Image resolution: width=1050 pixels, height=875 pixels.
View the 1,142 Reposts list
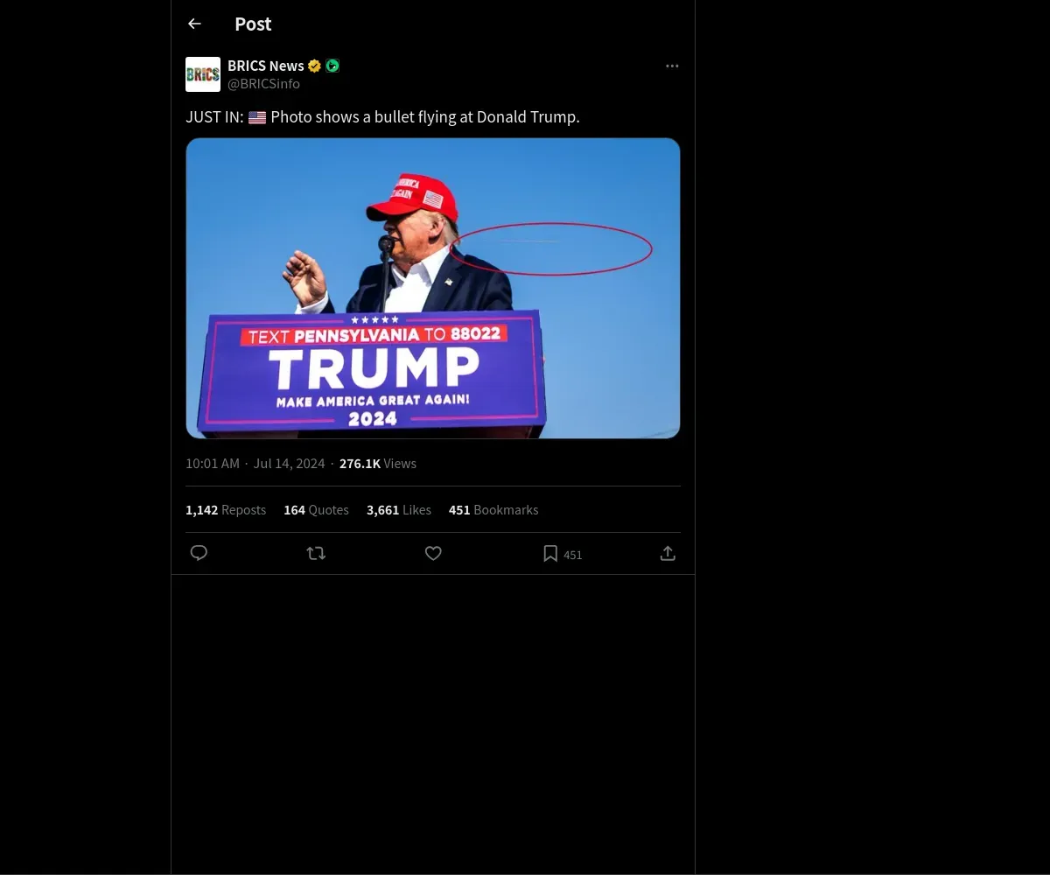[226, 509]
